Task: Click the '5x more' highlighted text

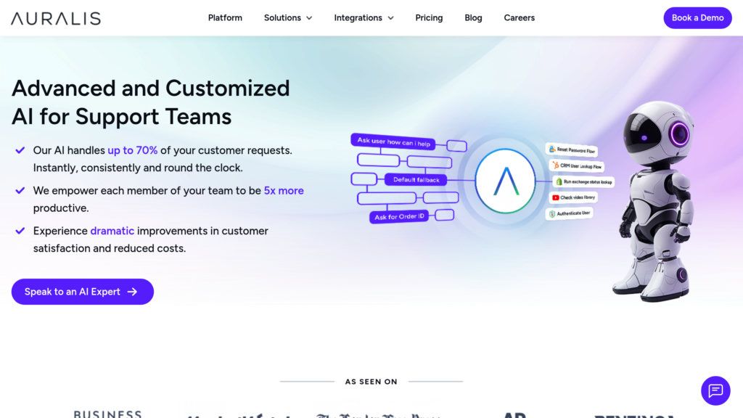Action: [284, 191]
